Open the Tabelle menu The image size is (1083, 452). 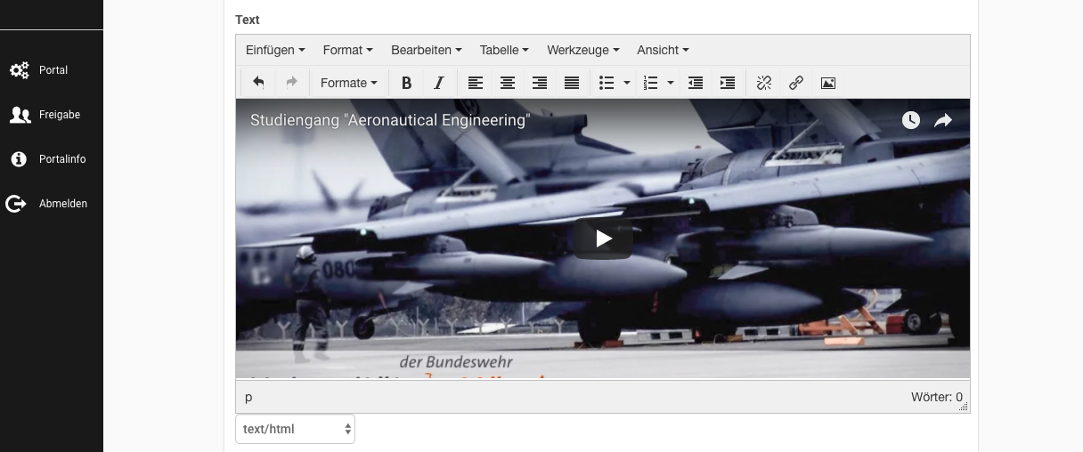coord(504,50)
